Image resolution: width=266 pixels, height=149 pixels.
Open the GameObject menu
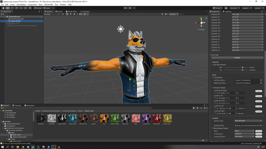[x=21, y=4]
